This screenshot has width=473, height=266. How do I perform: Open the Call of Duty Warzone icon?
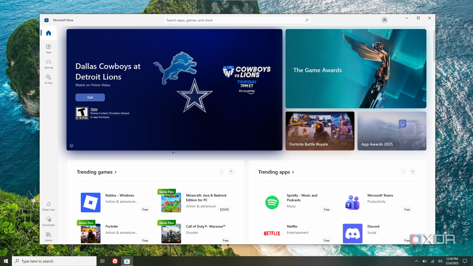(171, 233)
